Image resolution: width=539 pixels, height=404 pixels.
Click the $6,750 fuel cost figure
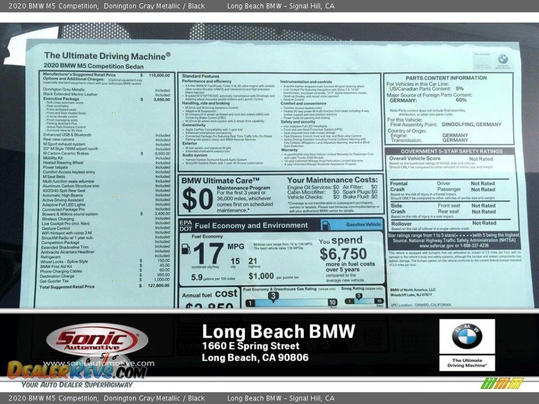[x=342, y=254]
